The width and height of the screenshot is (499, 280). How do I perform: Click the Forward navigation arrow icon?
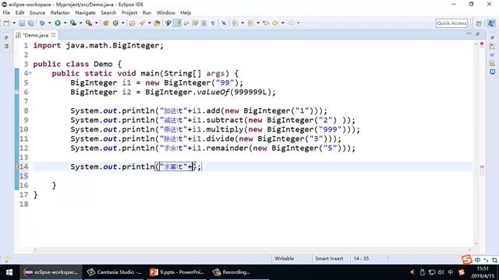291,23
